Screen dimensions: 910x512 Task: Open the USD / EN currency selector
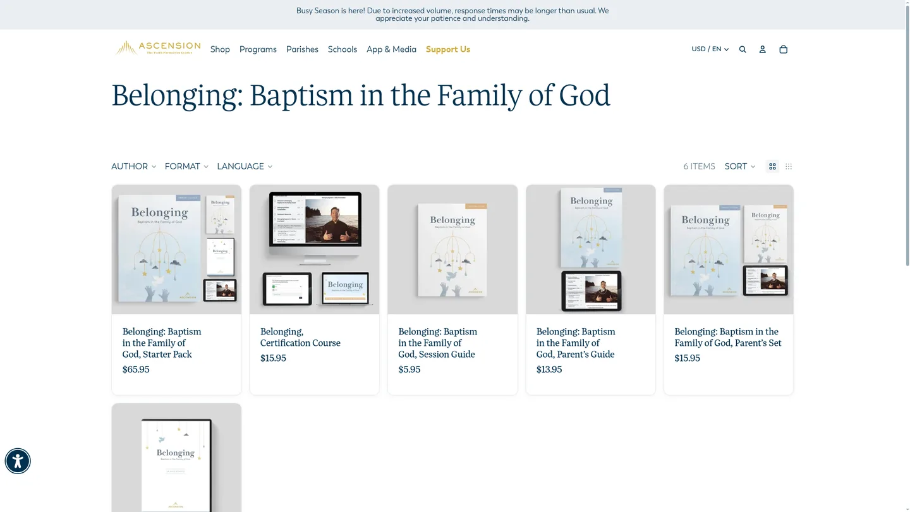pos(710,49)
